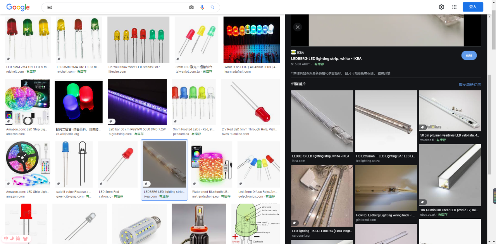Viewport: 496px width, 244px height.
Task: Select the HB Extrusion LED lighting related image
Action: click(x=386, y=121)
